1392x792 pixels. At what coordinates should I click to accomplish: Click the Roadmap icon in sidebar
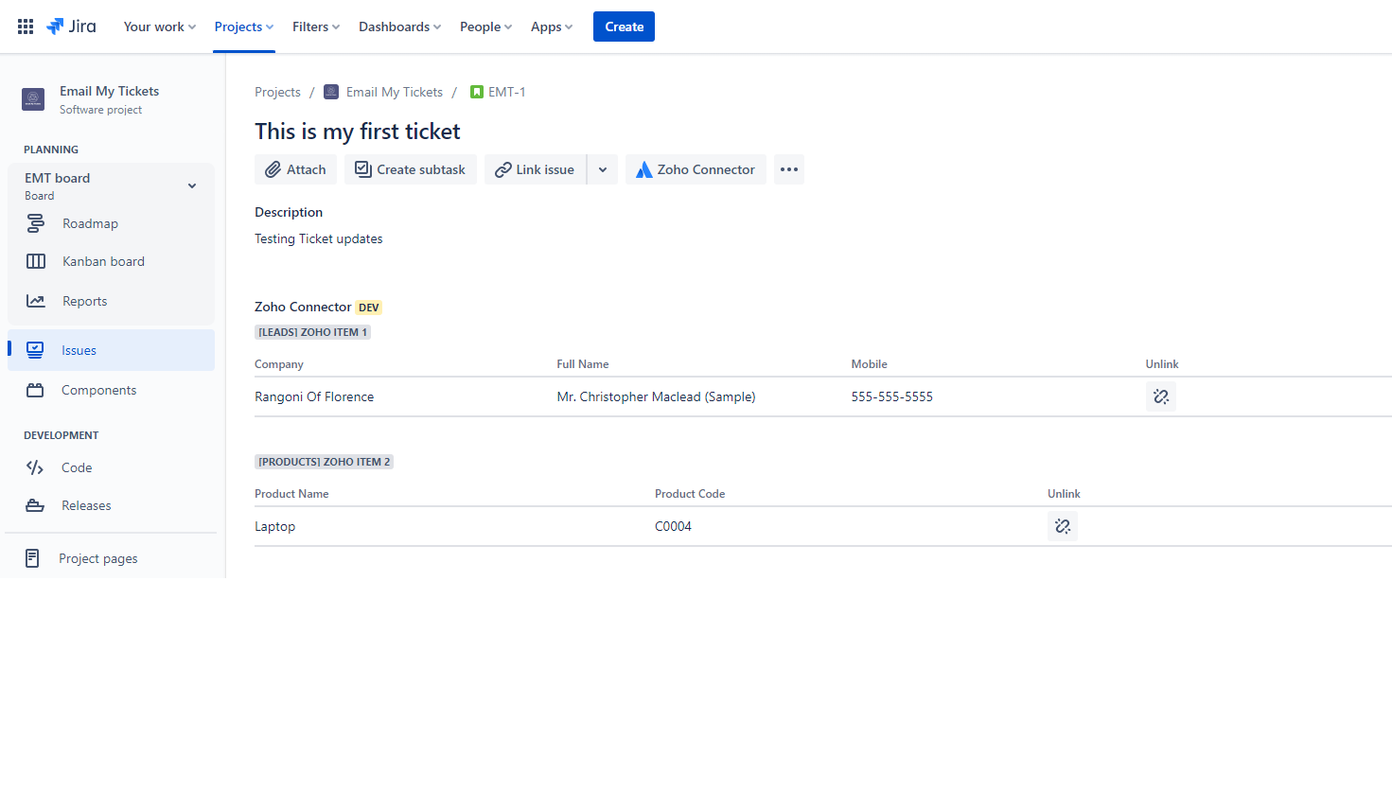[x=35, y=223]
